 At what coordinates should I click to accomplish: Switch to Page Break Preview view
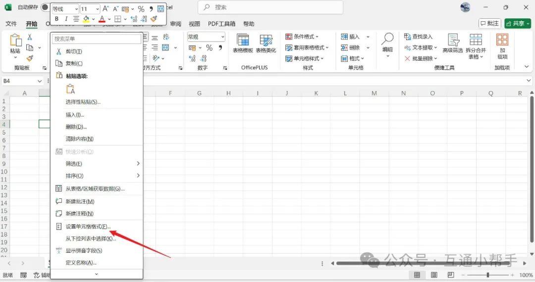coord(450,275)
